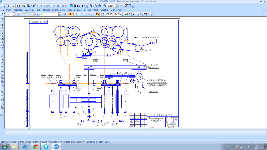Open the library manager
Viewport: 267px width, 150px height.
(x=71, y=6)
